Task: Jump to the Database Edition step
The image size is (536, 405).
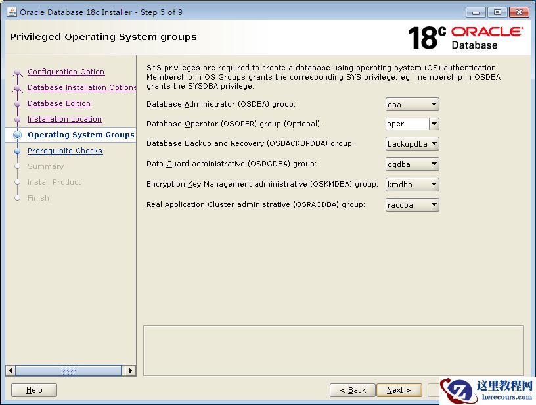Action: pos(59,103)
